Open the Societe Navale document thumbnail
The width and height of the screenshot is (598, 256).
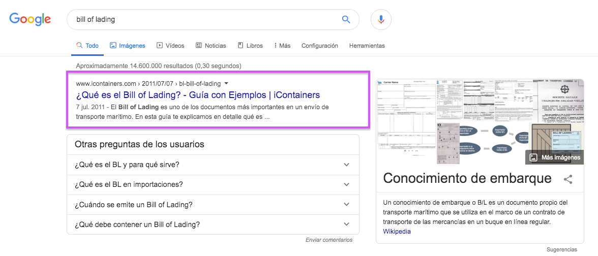pyautogui.click(x=561, y=101)
